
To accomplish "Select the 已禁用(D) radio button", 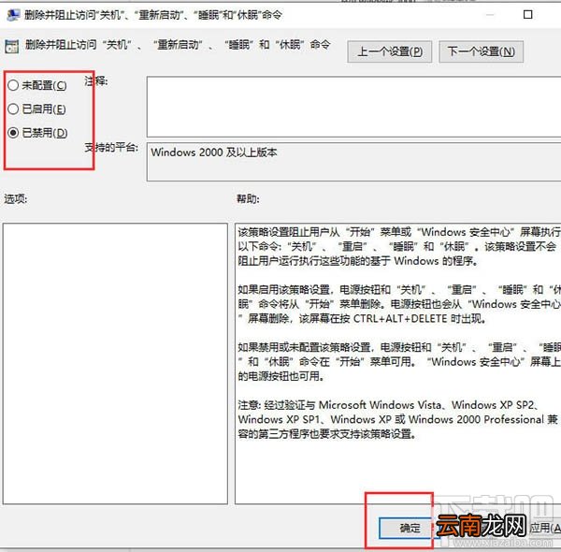I will click(13, 133).
